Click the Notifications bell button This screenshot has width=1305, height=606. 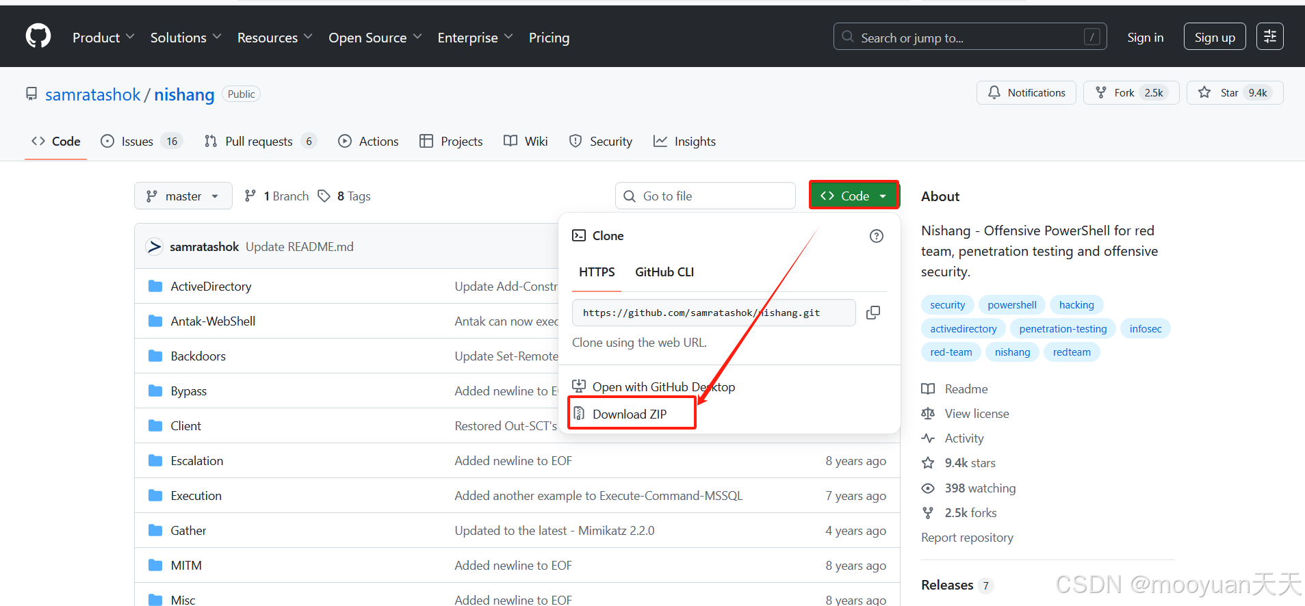point(1026,93)
